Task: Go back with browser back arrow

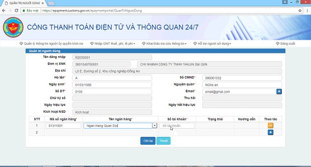Action: (x=4, y=11)
